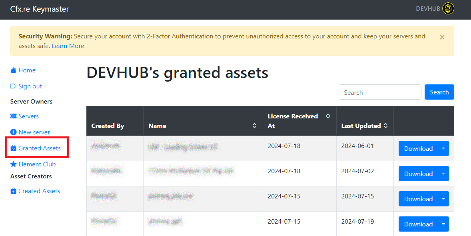Click the Created Assets bag icon
This screenshot has height=236, width=471.
(x=13, y=191)
